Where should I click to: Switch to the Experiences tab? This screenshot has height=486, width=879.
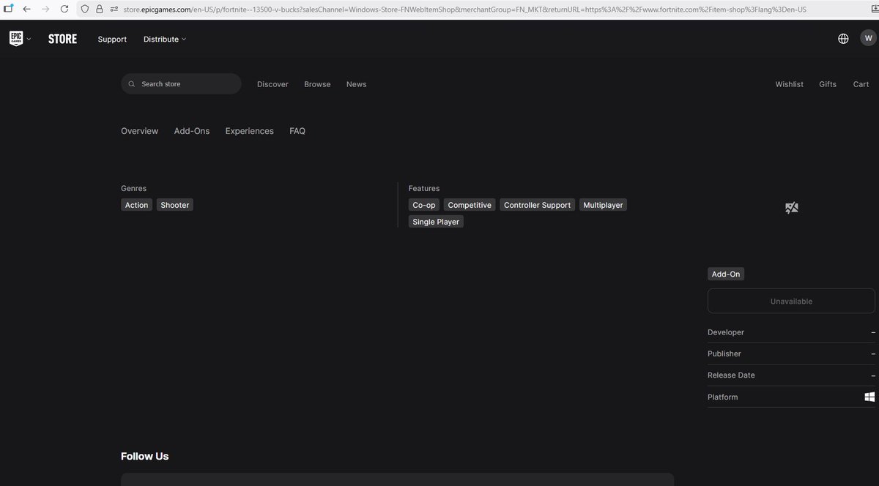pyautogui.click(x=249, y=131)
